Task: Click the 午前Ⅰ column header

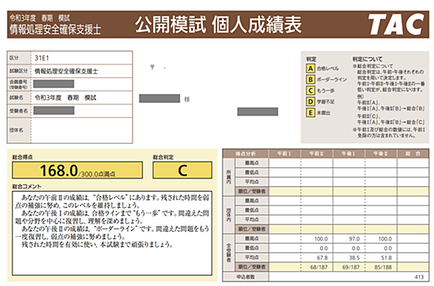Action: pyautogui.click(x=284, y=153)
